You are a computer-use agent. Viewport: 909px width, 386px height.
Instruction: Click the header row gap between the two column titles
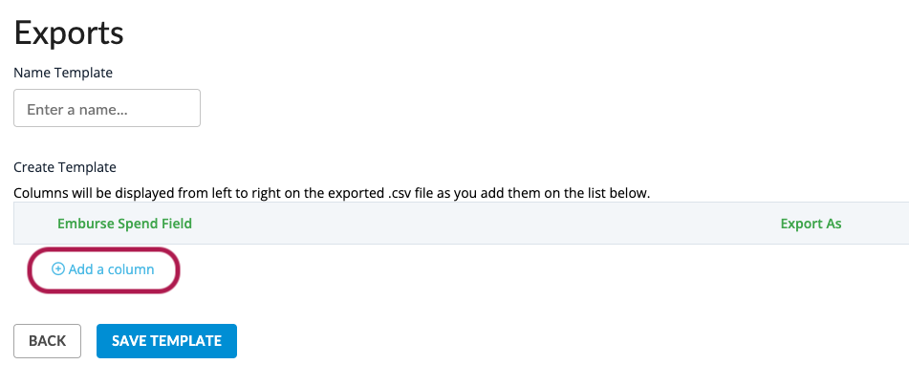click(x=478, y=224)
